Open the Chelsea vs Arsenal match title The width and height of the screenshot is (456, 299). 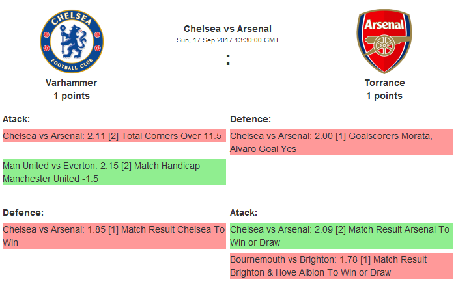click(x=227, y=29)
